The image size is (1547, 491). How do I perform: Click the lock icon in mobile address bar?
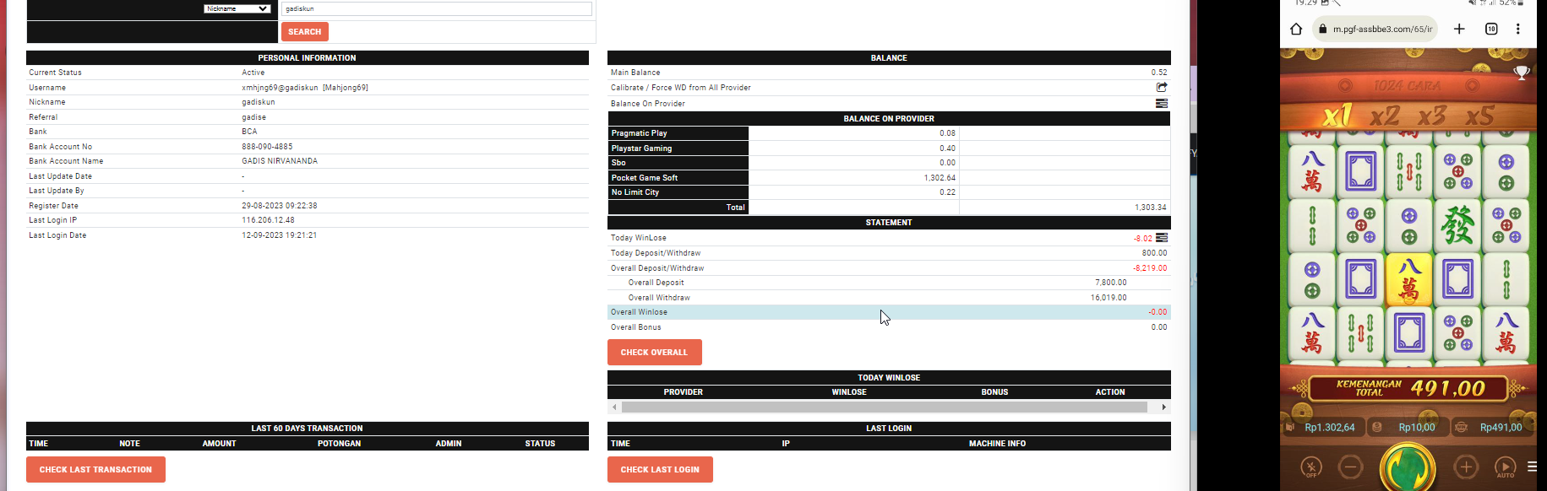[x=1322, y=29]
